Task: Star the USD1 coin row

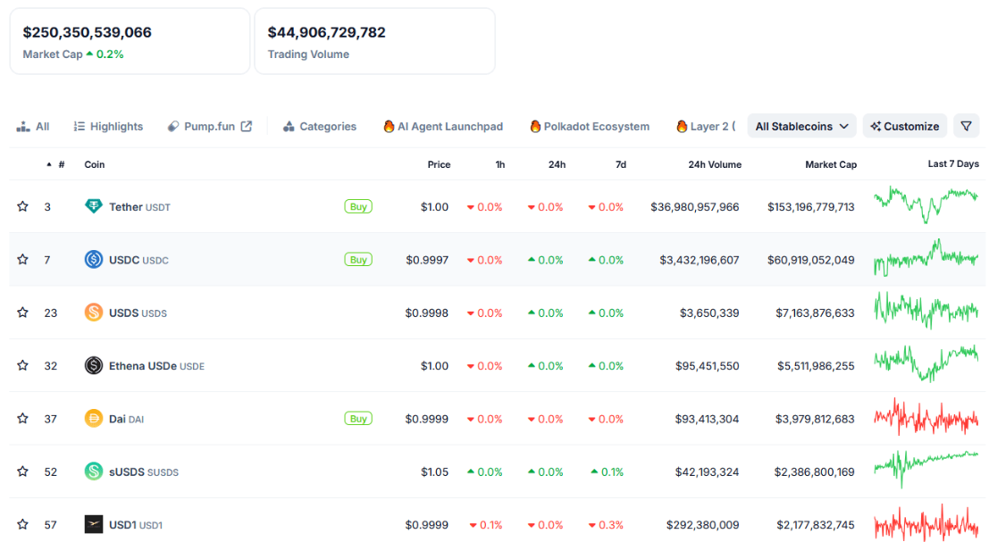Action: tap(22, 524)
